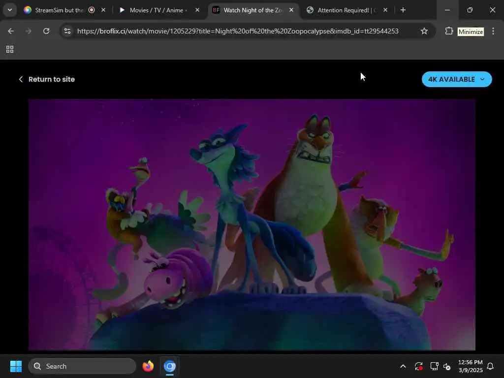504x378 pixels.
Task: View site information icon in address bar
Action: pyautogui.click(x=67, y=31)
